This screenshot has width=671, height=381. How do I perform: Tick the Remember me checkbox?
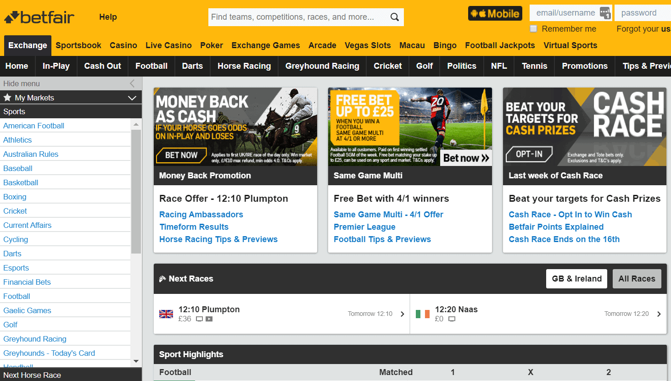point(533,28)
